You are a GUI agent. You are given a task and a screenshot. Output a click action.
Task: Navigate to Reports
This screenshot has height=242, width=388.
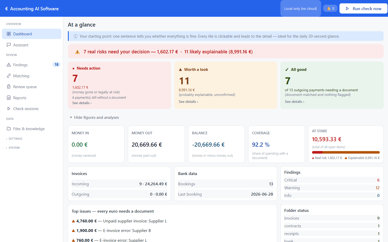pos(31,98)
